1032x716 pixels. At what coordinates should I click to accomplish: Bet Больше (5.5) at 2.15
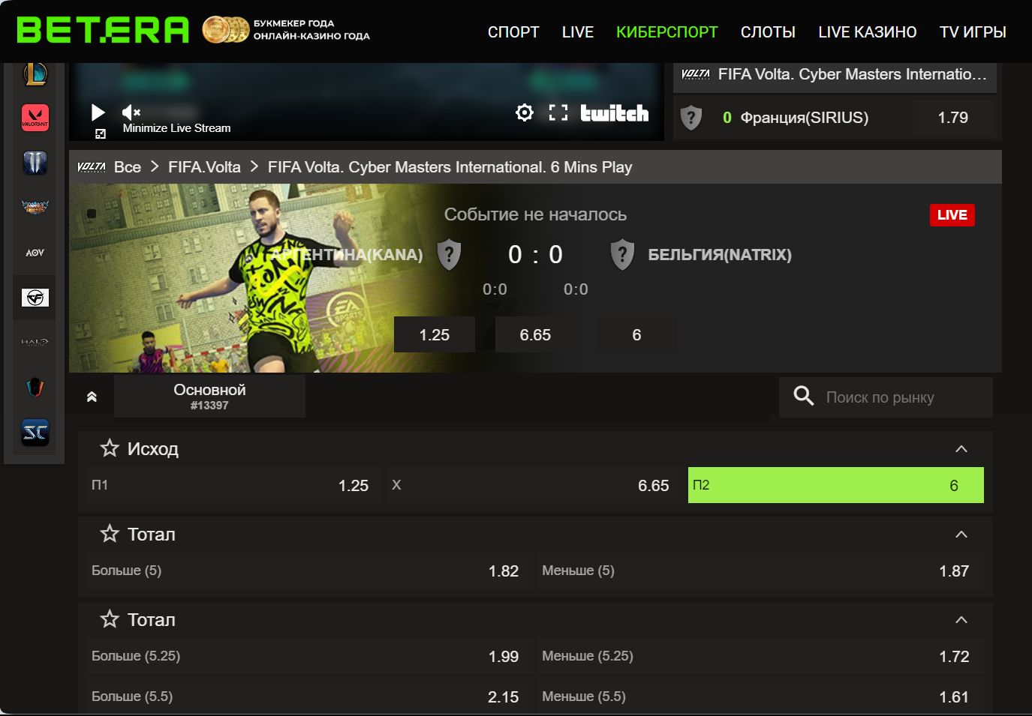tap(310, 697)
